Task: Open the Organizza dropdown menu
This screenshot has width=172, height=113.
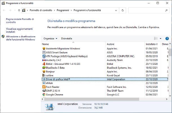Action: point(50,38)
